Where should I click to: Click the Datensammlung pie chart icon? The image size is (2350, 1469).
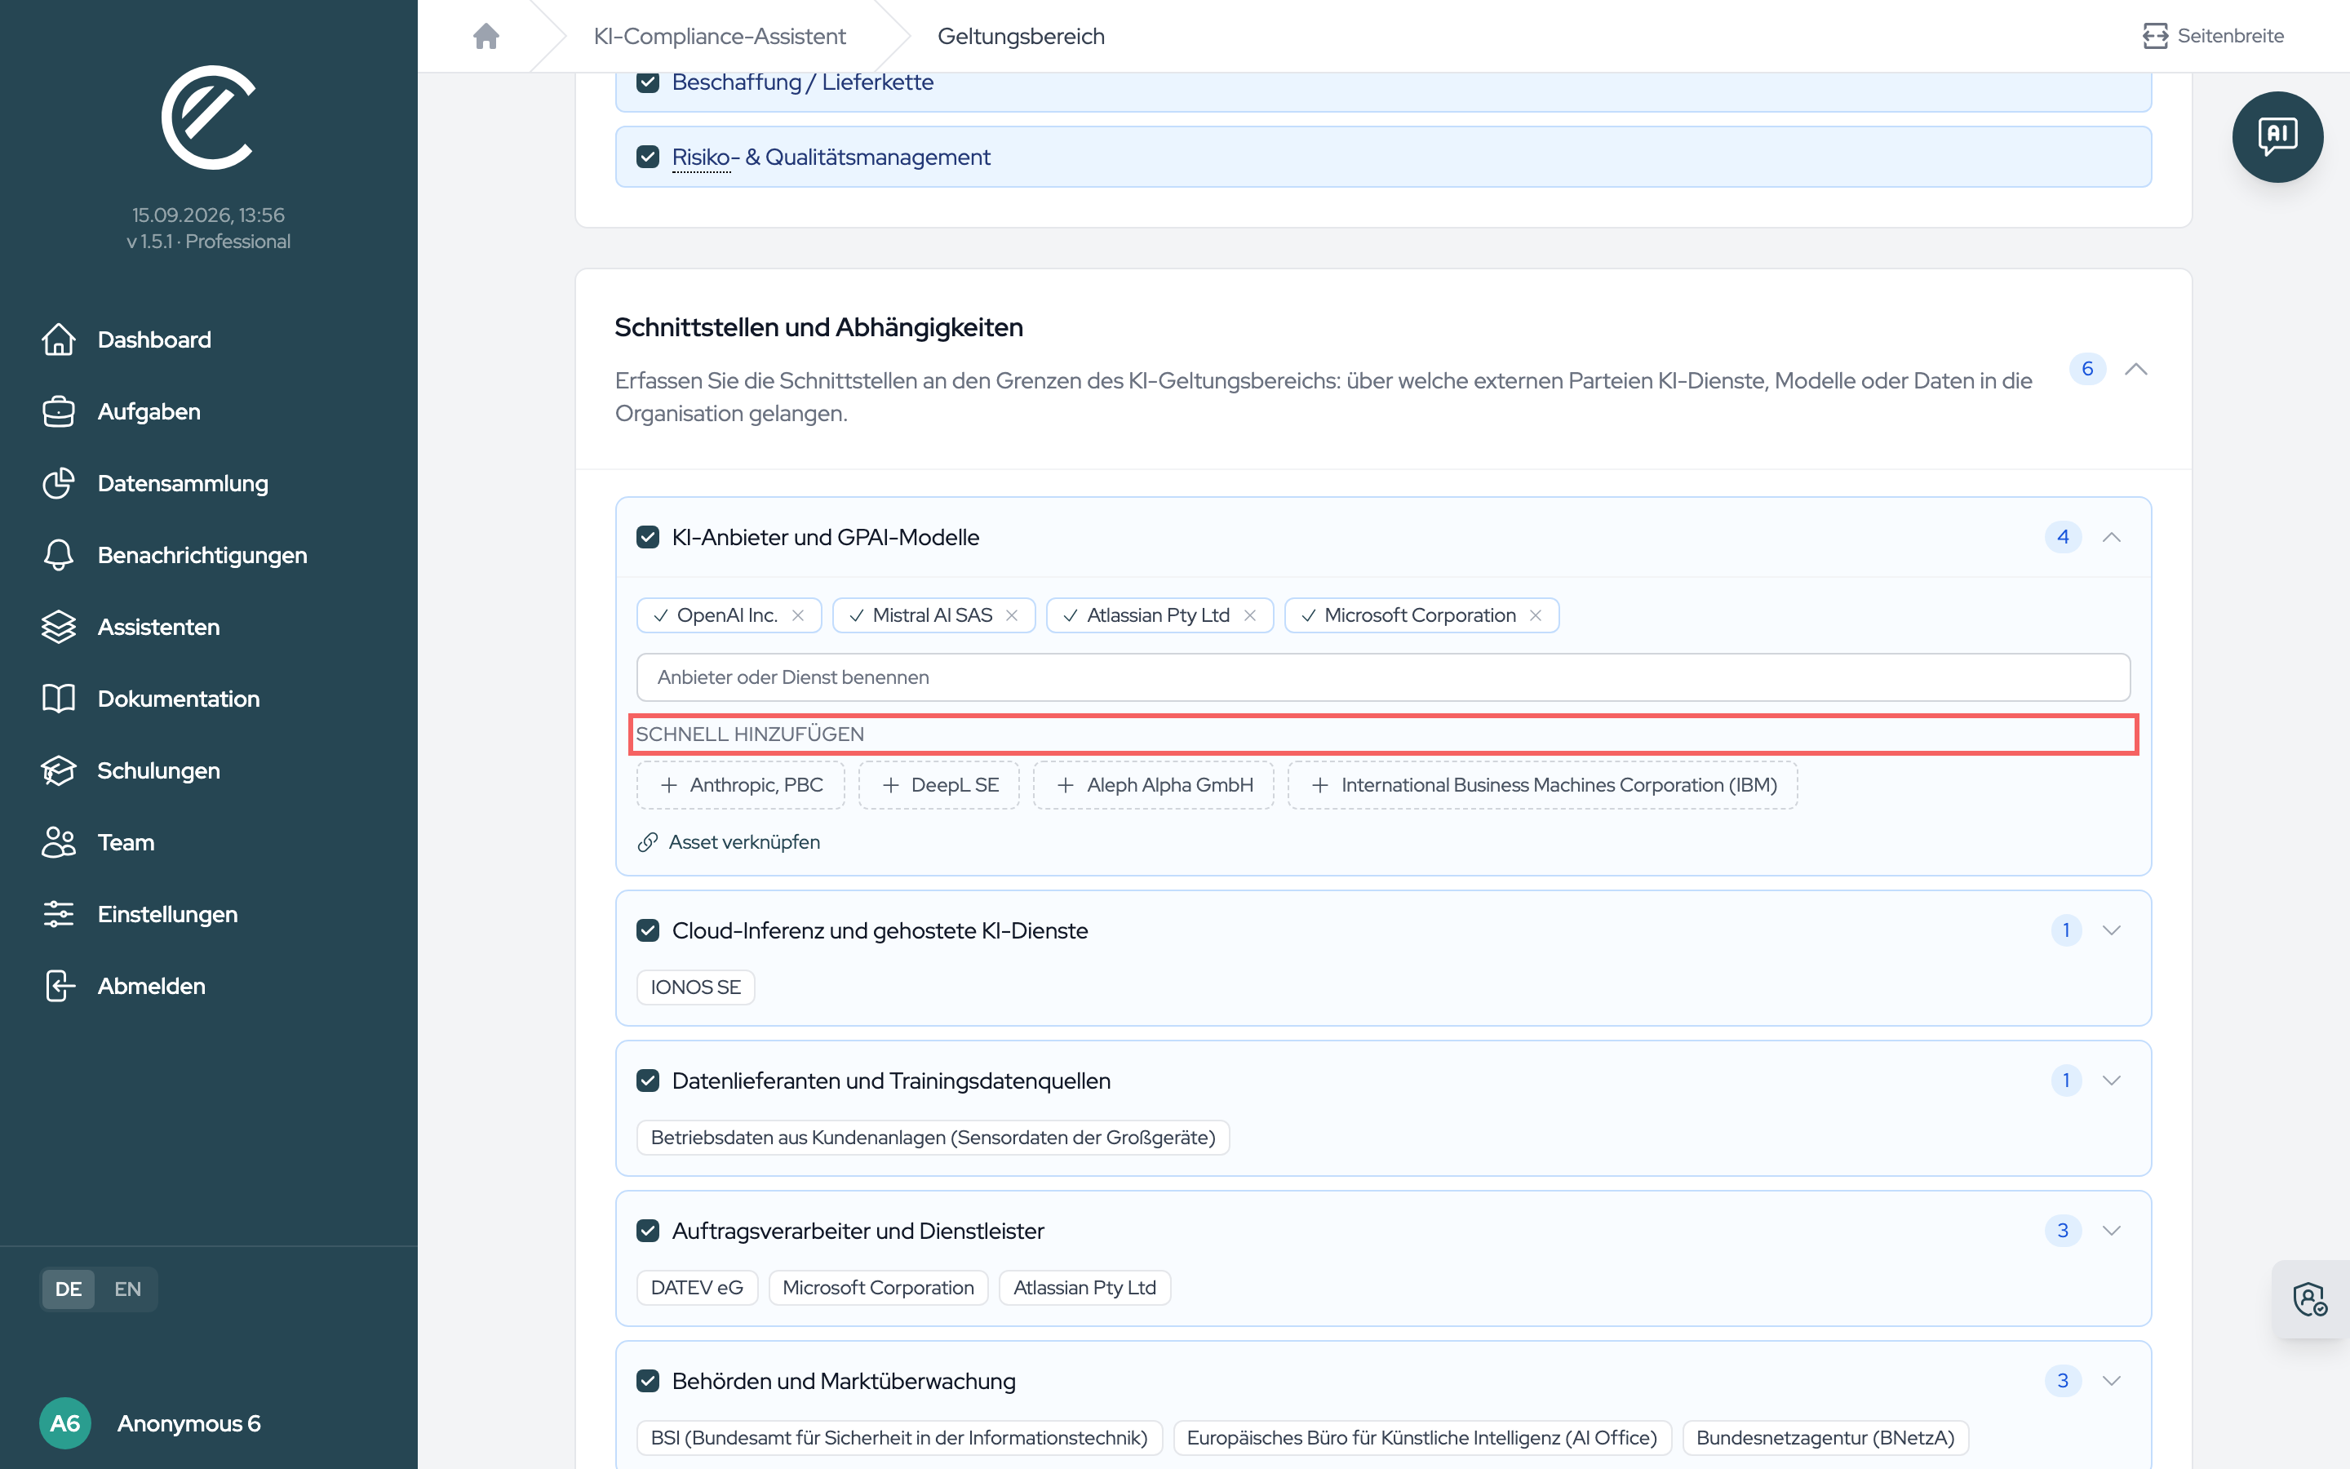point(58,483)
